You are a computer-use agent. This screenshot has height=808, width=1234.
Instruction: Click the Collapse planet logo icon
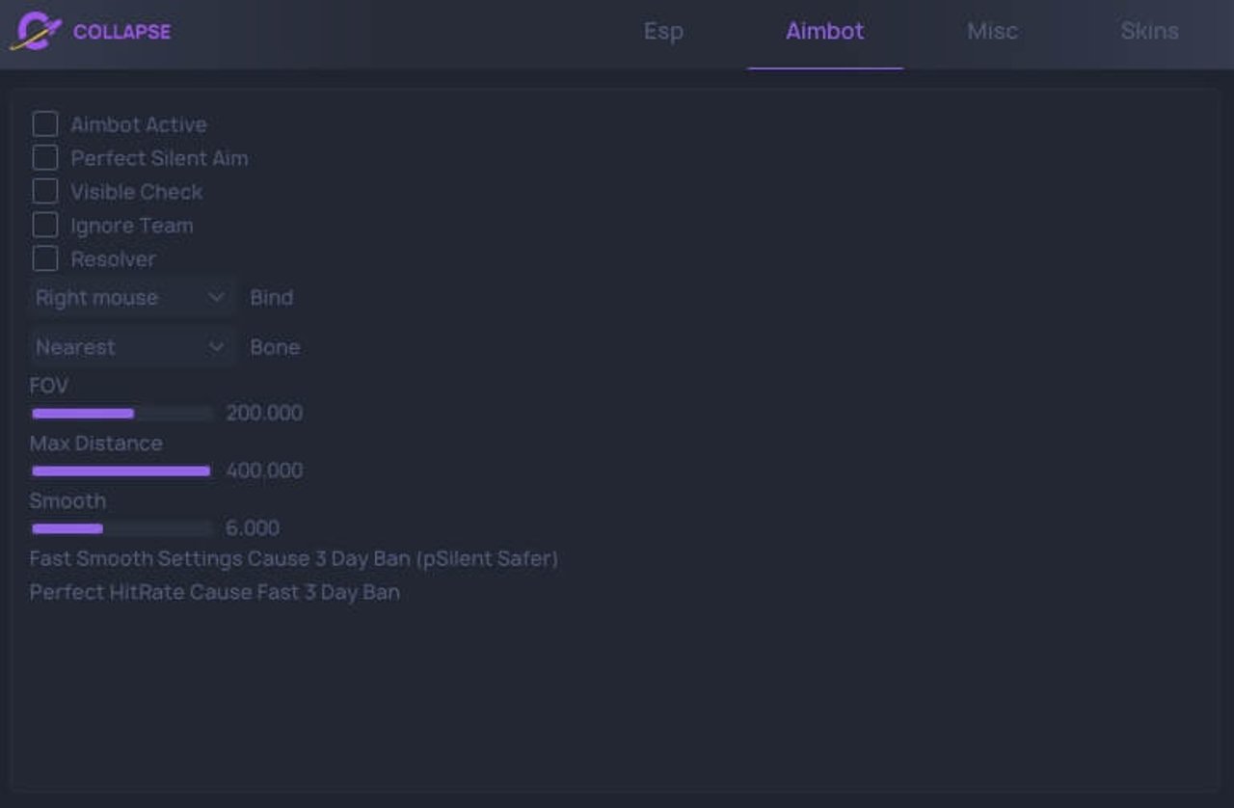pyautogui.click(x=36, y=31)
